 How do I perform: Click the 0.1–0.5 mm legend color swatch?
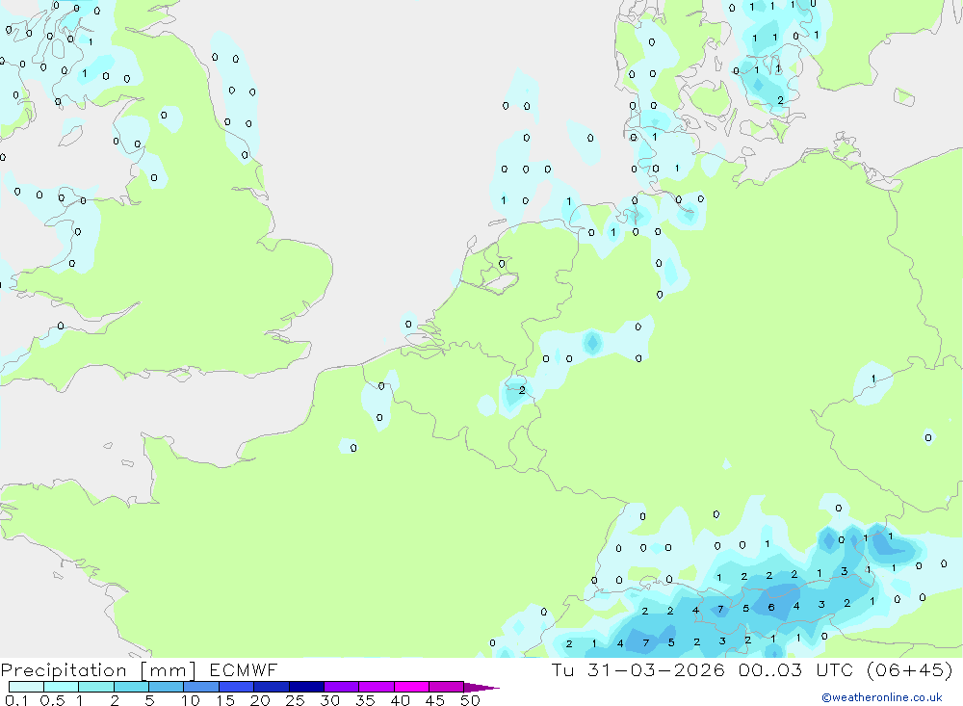pos(26,687)
